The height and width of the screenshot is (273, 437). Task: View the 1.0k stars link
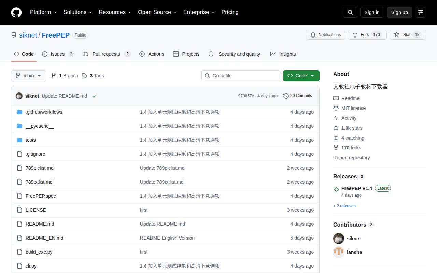[x=348, y=128]
